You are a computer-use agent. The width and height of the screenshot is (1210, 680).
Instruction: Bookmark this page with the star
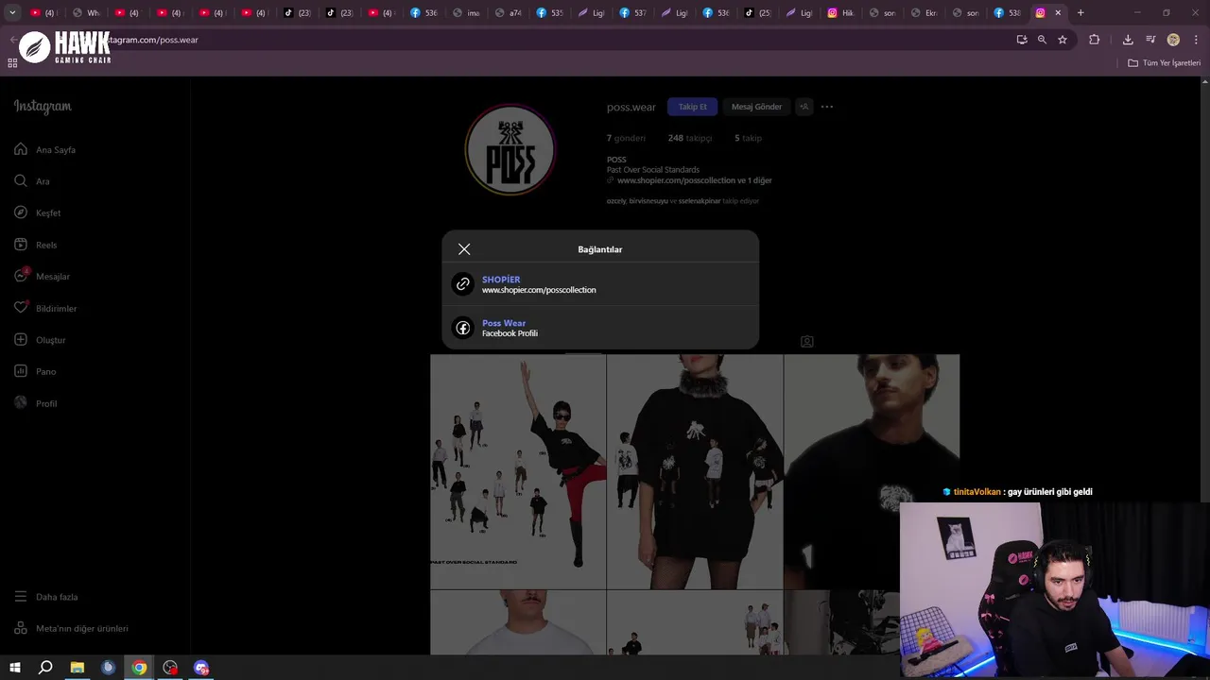(x=1063, y=40)
